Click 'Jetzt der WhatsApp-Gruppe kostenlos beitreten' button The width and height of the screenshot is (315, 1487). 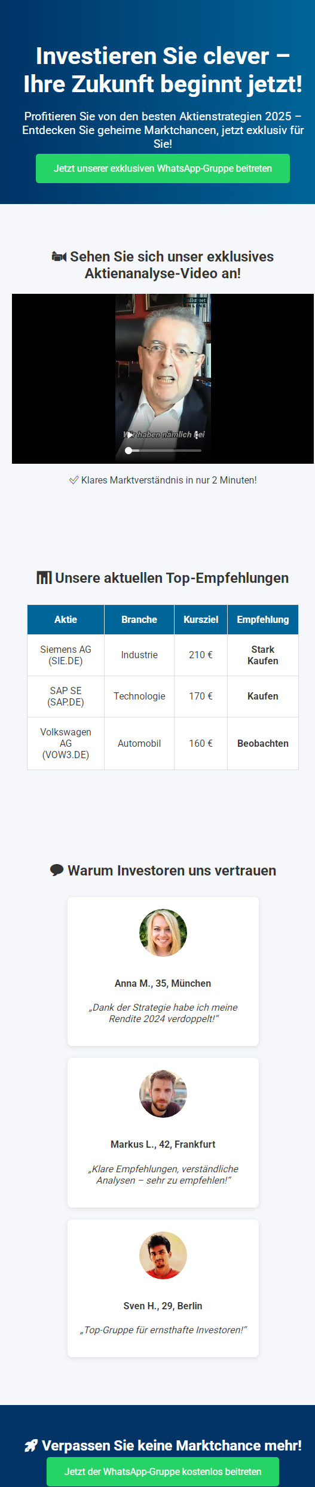click(x=163, y=1471)
